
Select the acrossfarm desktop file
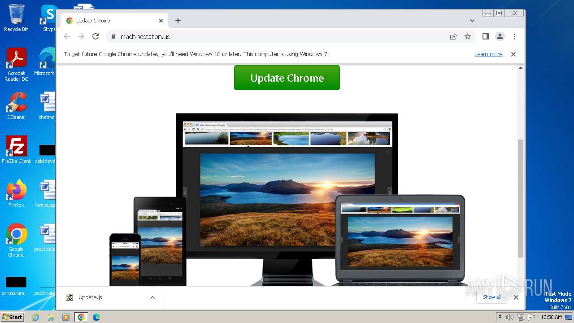point(16,286)
